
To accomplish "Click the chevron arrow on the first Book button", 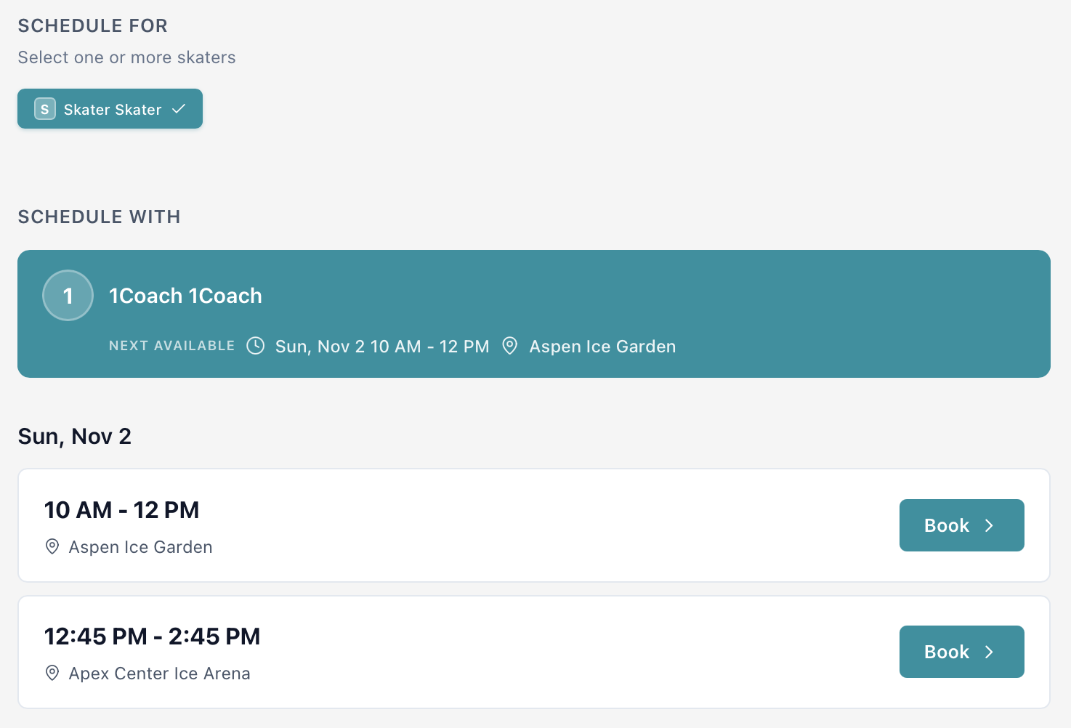I will (x=990, y=525).
